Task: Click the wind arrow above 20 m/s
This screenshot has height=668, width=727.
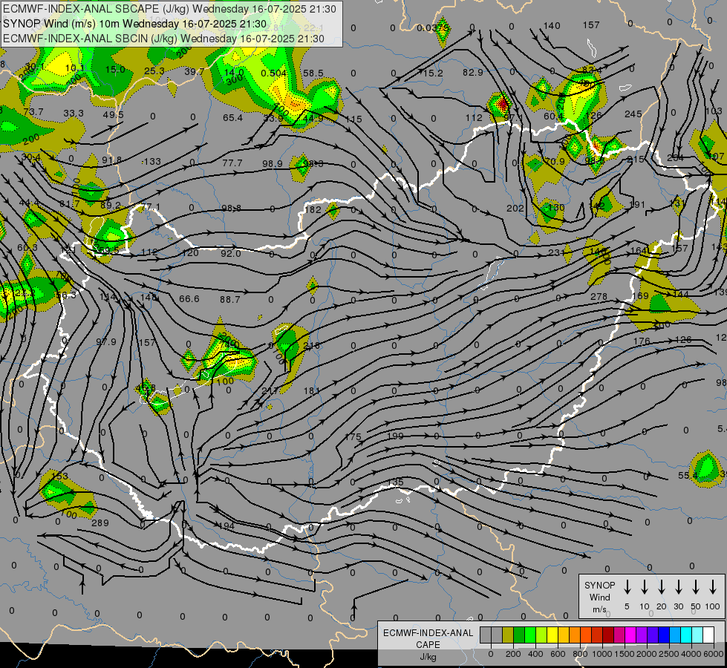Action: click(662, 587)
